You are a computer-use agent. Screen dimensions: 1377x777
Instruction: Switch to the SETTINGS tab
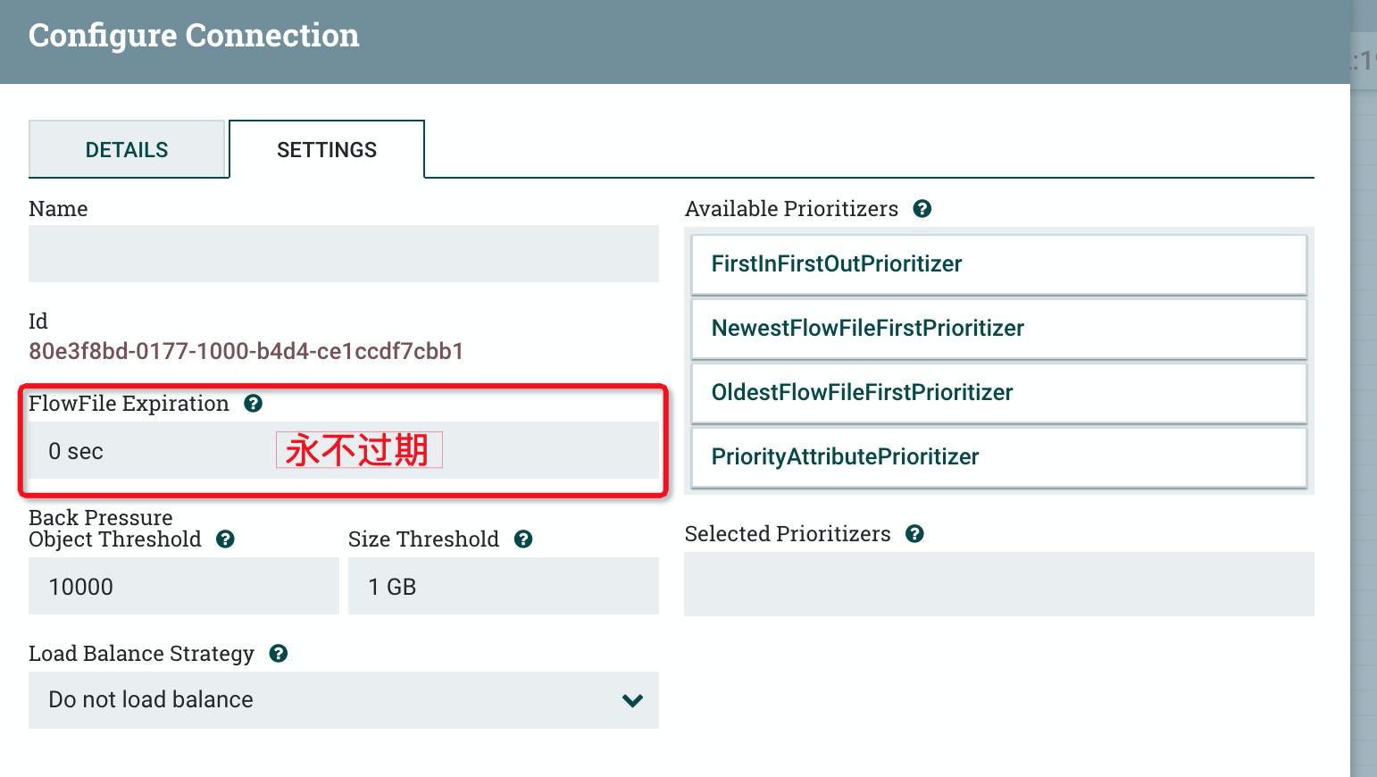[327, 149]
